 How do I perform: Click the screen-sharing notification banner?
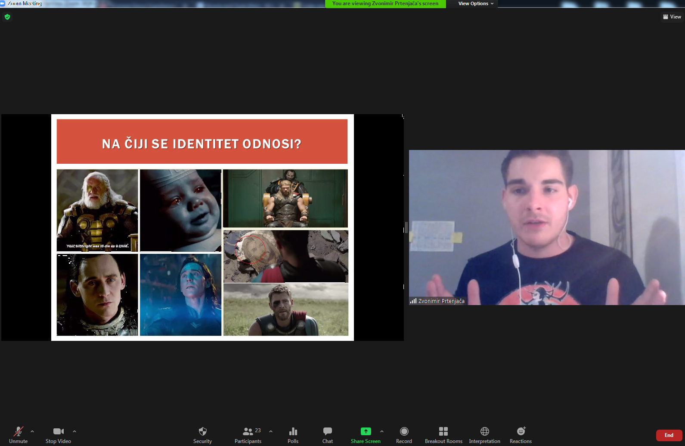click(385, 3)
